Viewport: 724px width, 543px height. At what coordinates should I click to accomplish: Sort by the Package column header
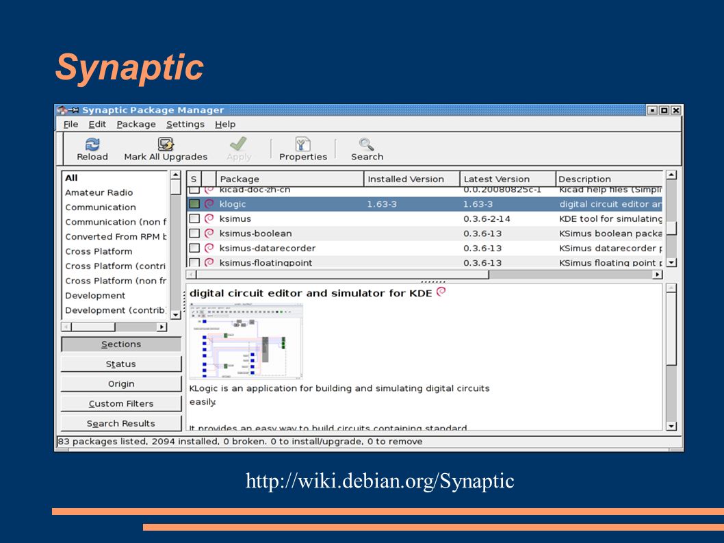point(290,179)
